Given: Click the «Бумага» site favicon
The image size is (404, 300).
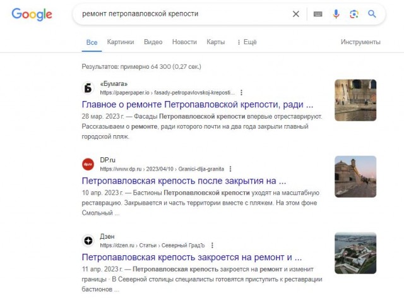Looking at the screenshot, I should 88,88.
